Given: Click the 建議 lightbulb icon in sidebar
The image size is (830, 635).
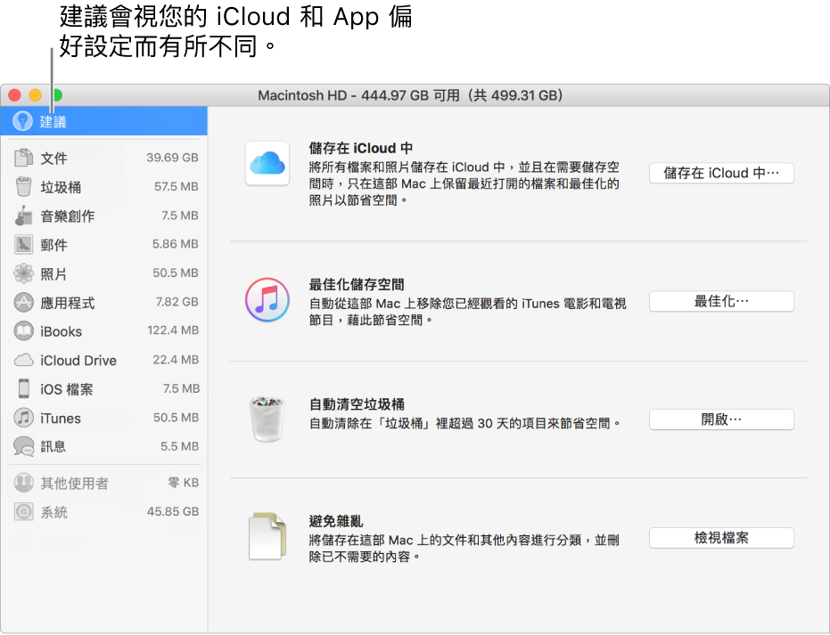Looking at the screenshot, I should point(23,121).
